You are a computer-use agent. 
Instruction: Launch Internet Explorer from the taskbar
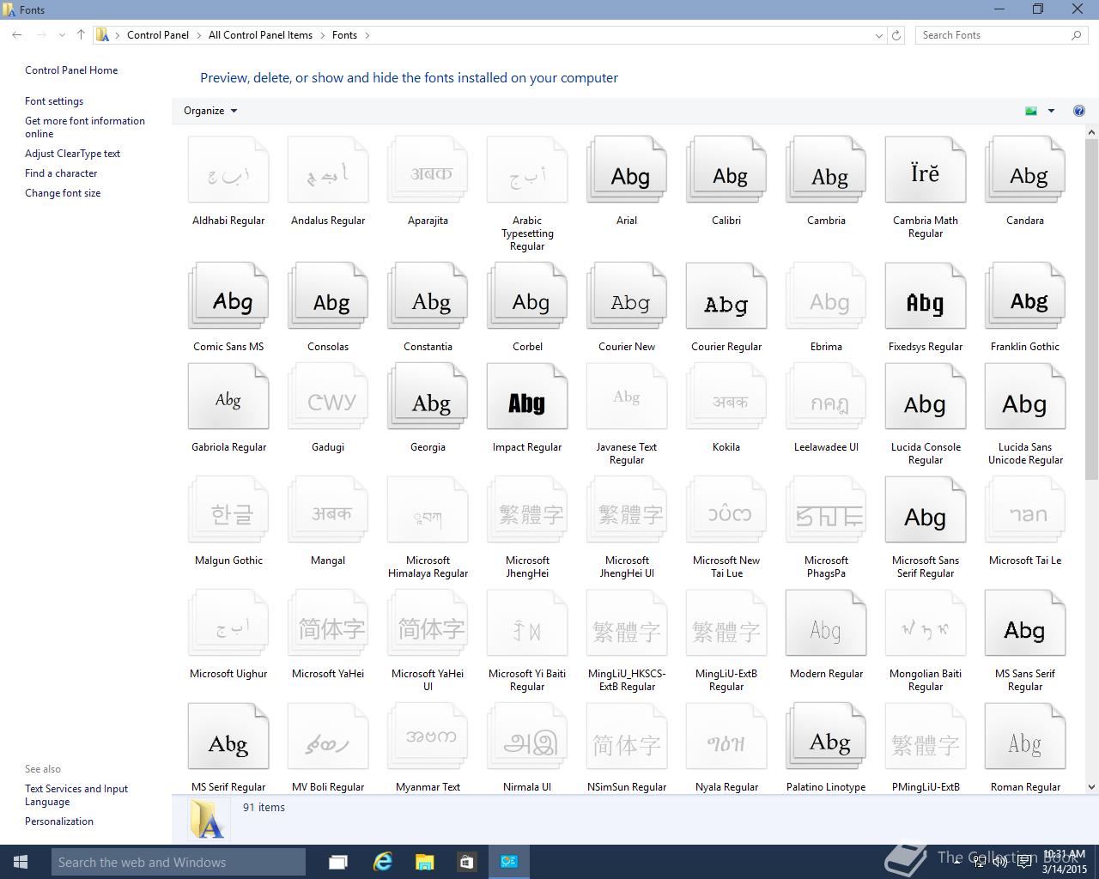382,862
